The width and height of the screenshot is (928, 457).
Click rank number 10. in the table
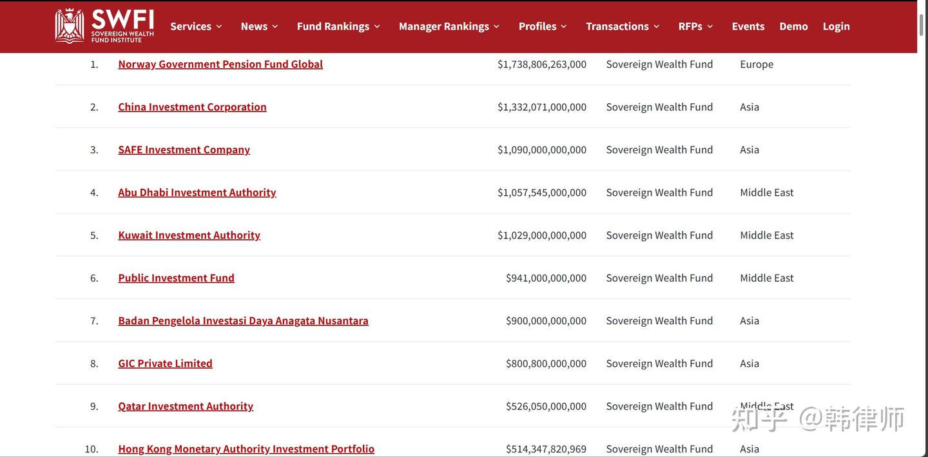[92, 449]
